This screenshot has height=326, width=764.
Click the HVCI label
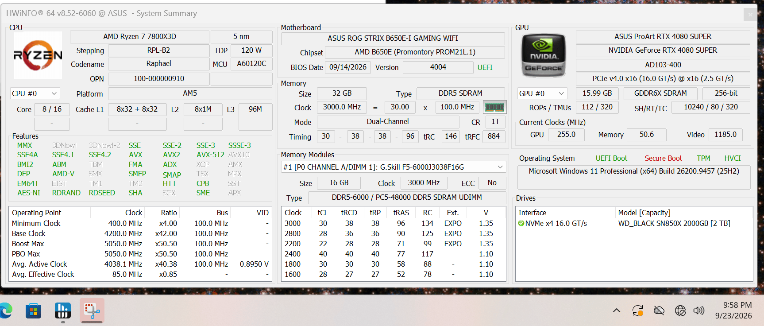pyautogui.click(x=733, y=159)
